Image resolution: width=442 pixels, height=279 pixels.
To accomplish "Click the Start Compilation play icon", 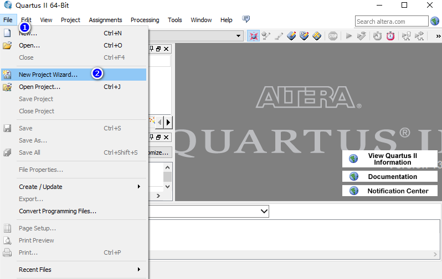I will pos(349,36).
